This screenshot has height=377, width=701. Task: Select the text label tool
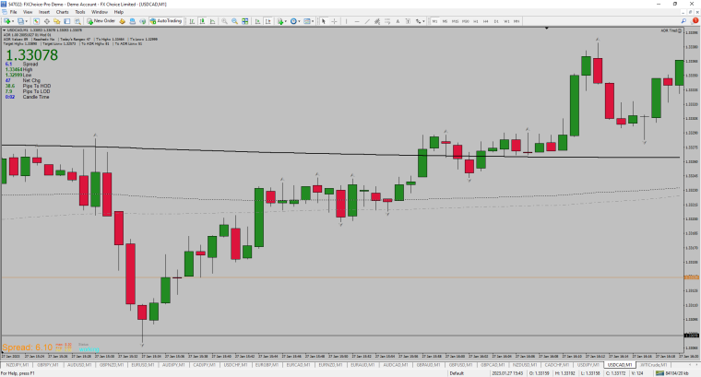click(x=408, y=21)
